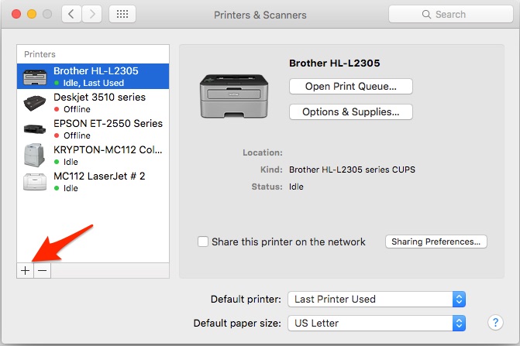Screen dimensions: 520x346
Task: Click the large Brother printer image
Action: (234, 96)
